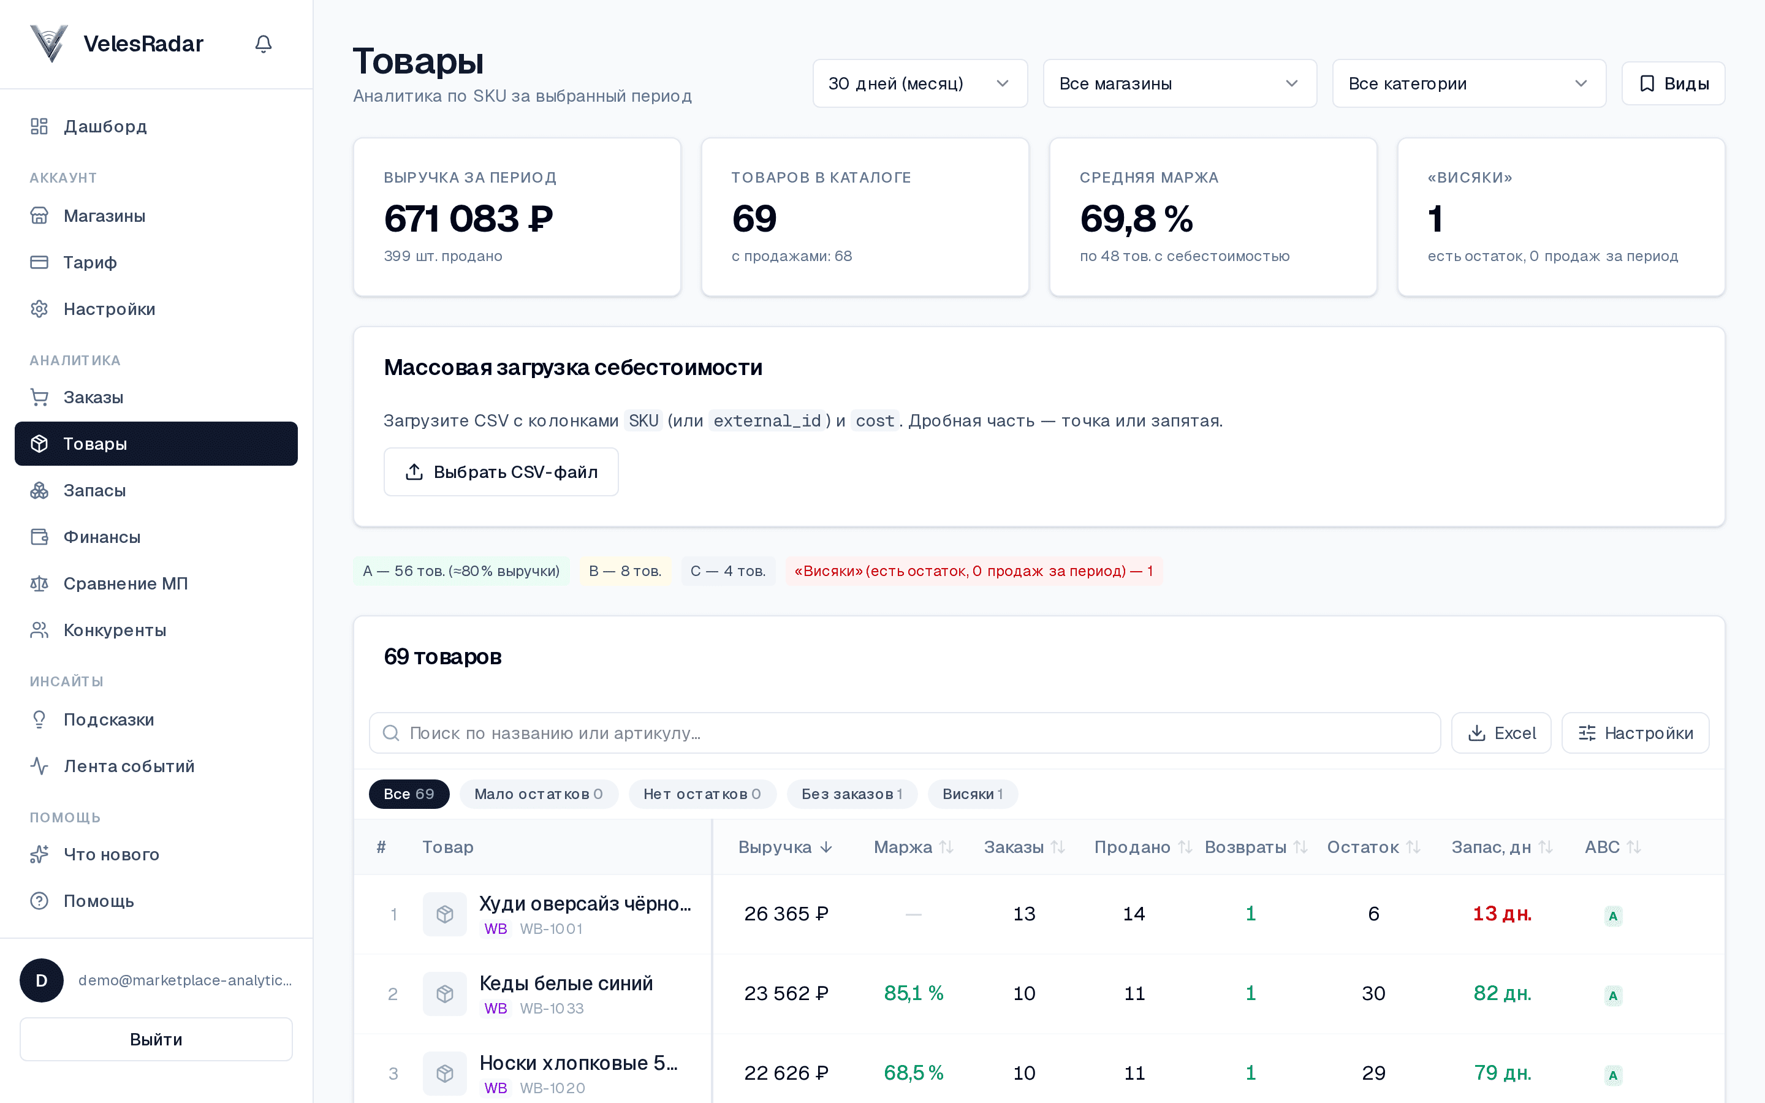
Task: Select Товары in the sidebar
Action: click(156, 444)
